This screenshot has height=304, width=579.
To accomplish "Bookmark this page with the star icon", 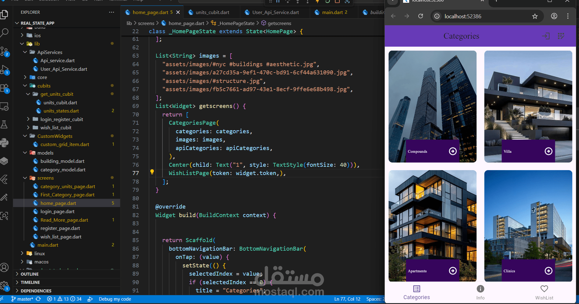I will (535, 16).
